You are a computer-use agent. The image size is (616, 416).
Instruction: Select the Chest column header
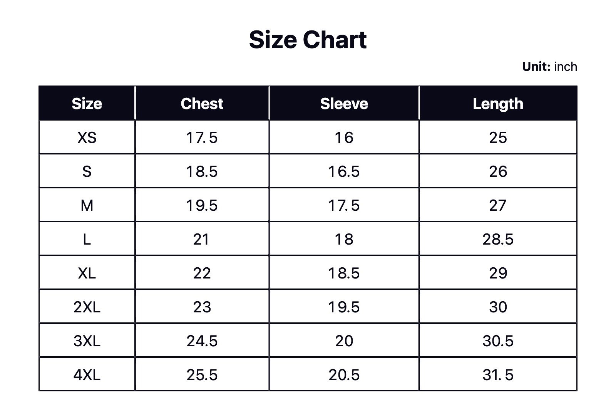tap(202, 104)
